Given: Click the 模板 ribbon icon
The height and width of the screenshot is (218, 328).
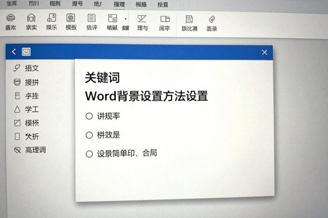Looking at the screenshot, I should (x=71, y=22).
